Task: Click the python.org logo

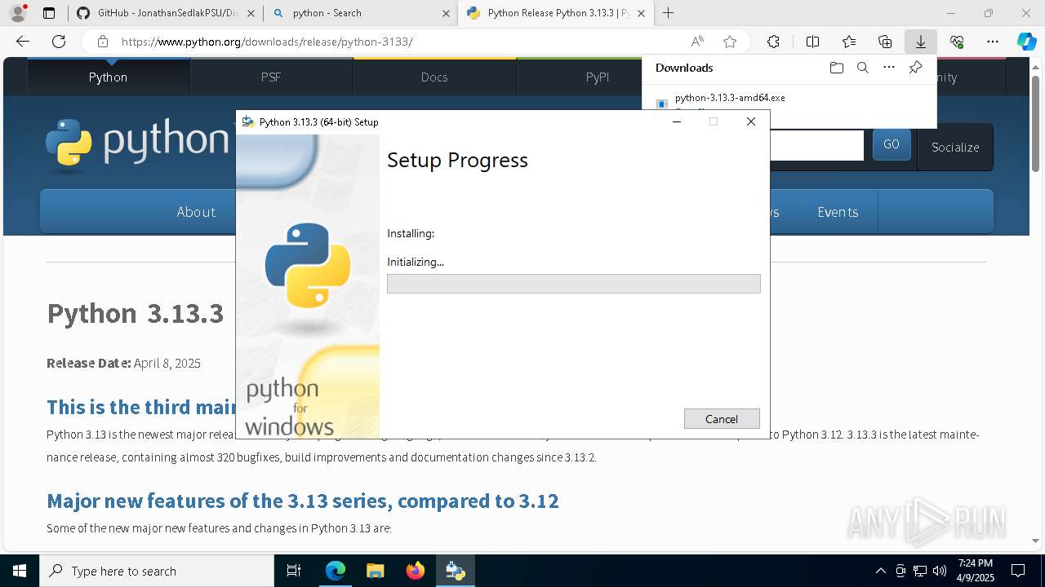Action: 137,144
